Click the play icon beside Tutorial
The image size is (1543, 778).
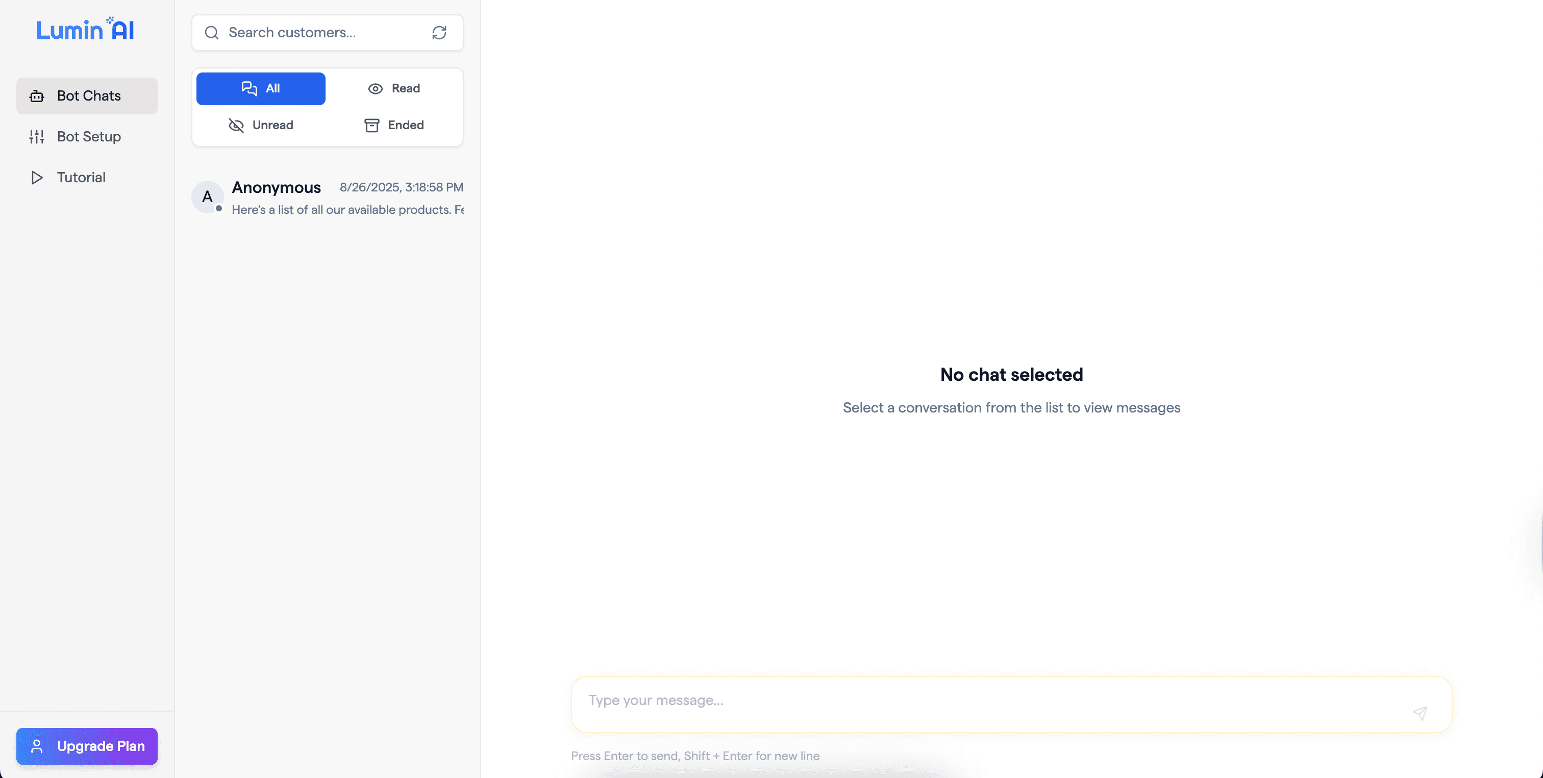tap(37, 178)
